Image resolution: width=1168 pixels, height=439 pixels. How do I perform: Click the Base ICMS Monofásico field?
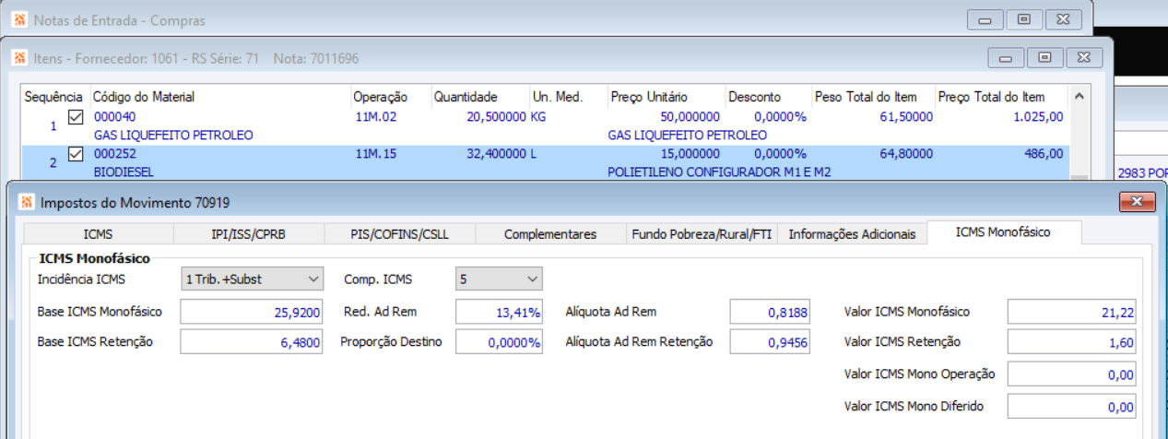pyautogui.click(x=253, y=313)
